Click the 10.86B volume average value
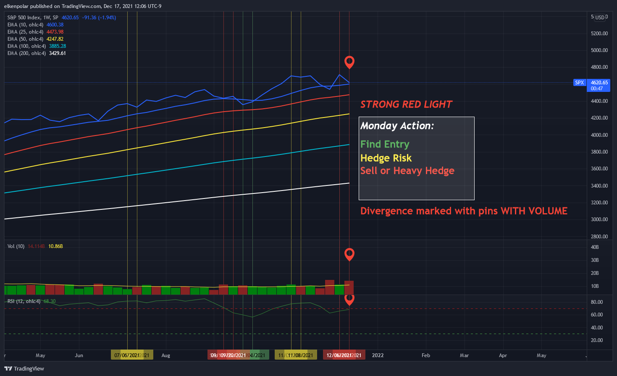 coord(55,246)
